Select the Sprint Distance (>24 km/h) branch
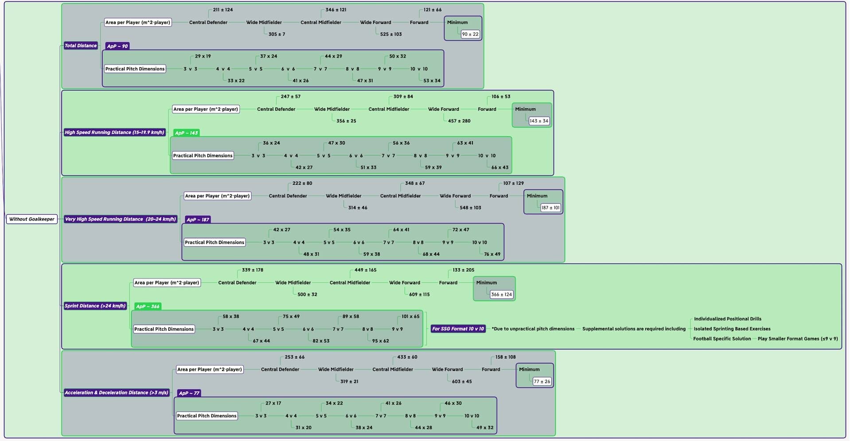 pyautogui.click(x=94, y=306)
